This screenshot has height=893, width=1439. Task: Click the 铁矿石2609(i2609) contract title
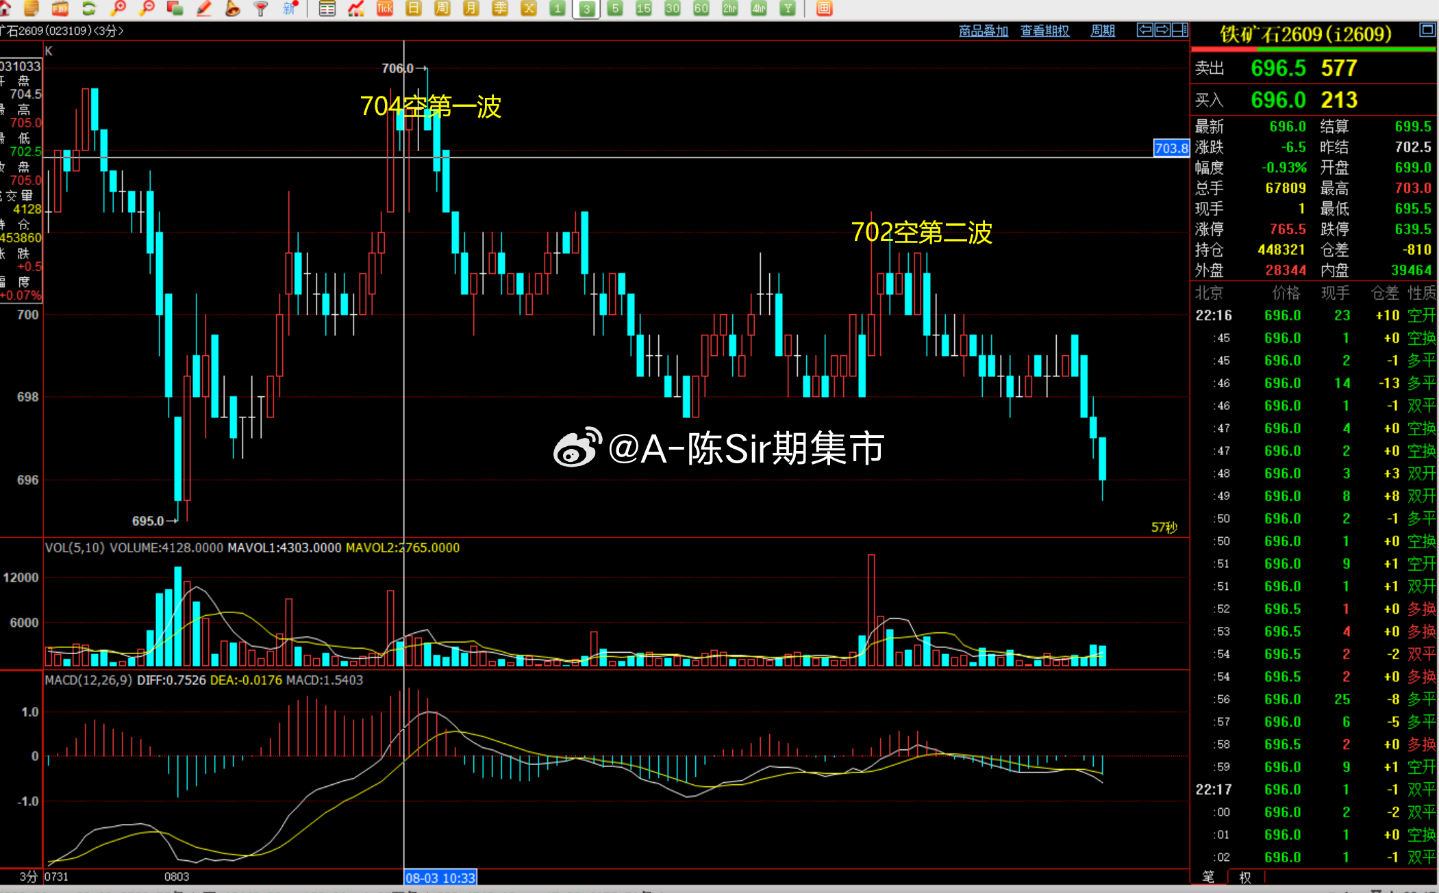[x=1305, y=34]
